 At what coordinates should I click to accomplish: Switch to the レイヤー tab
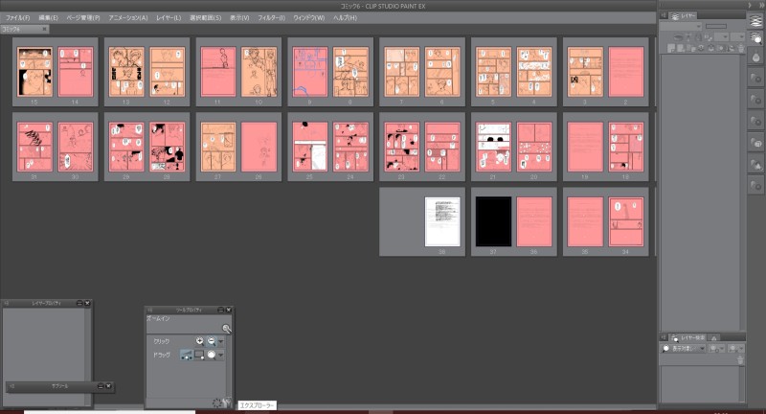click(x=684, y=16)
